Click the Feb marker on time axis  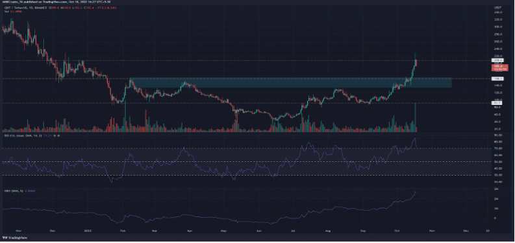(x=123, y=231)
